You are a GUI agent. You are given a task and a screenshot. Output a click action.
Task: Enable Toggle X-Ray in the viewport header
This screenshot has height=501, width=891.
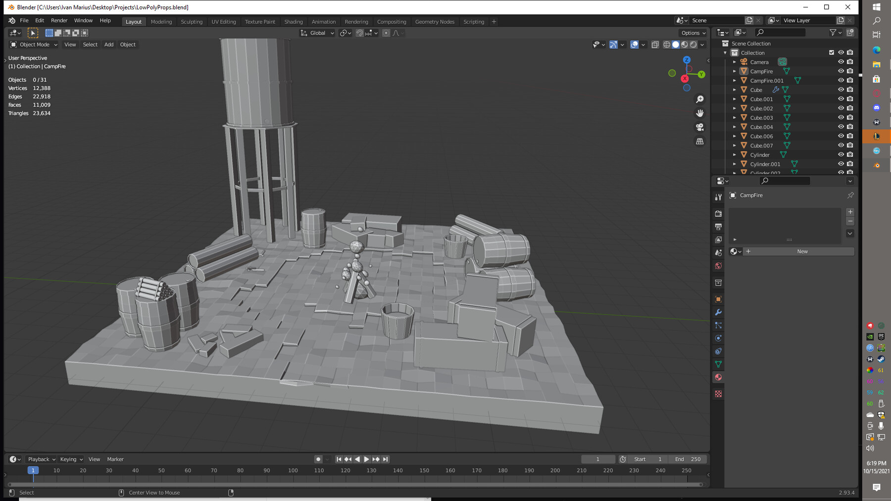(655, 45)
